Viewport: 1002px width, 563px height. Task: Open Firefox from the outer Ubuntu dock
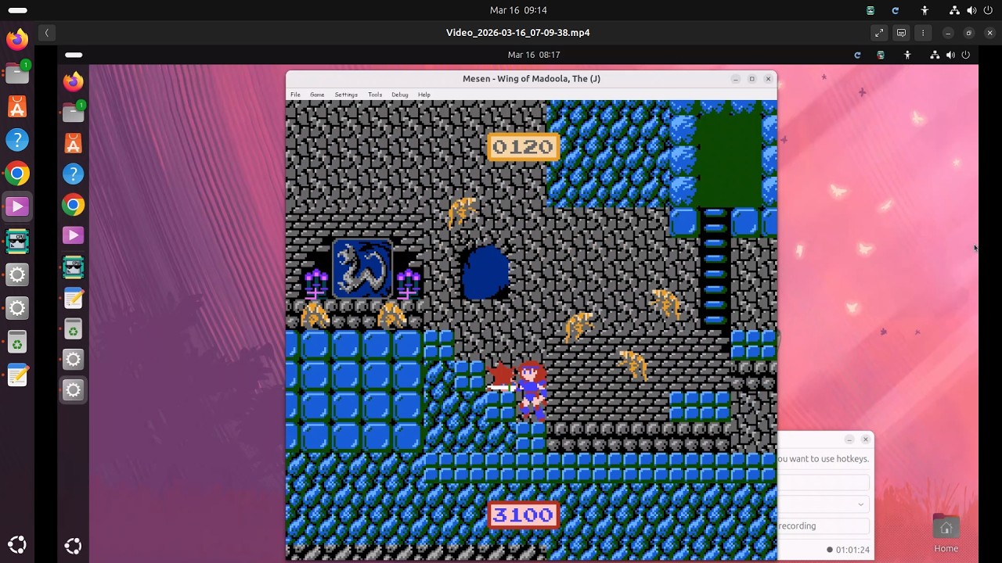17,39
